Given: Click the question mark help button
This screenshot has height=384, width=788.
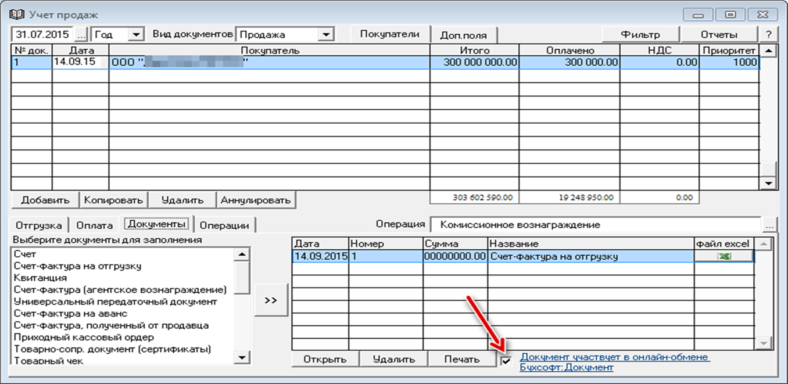Looking at the screenshot, I should pyautogui.click(x=769, y=35).
